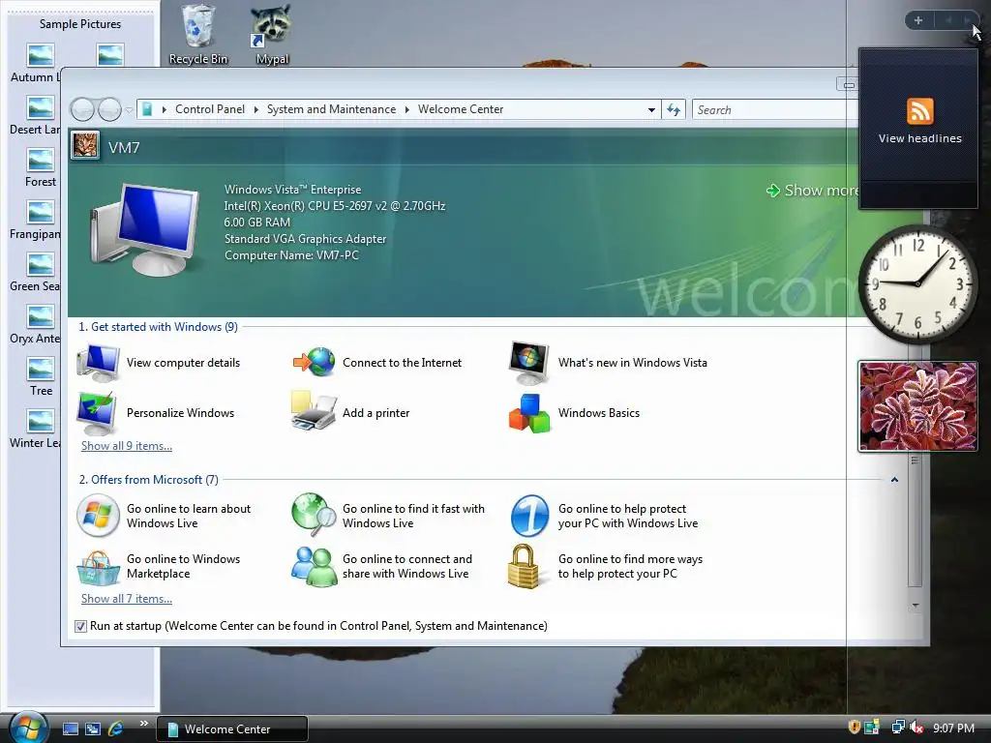This screenshot has height=743, width=991.
Task: Click the refresh button beside address bar
Action: click(674, 110)
